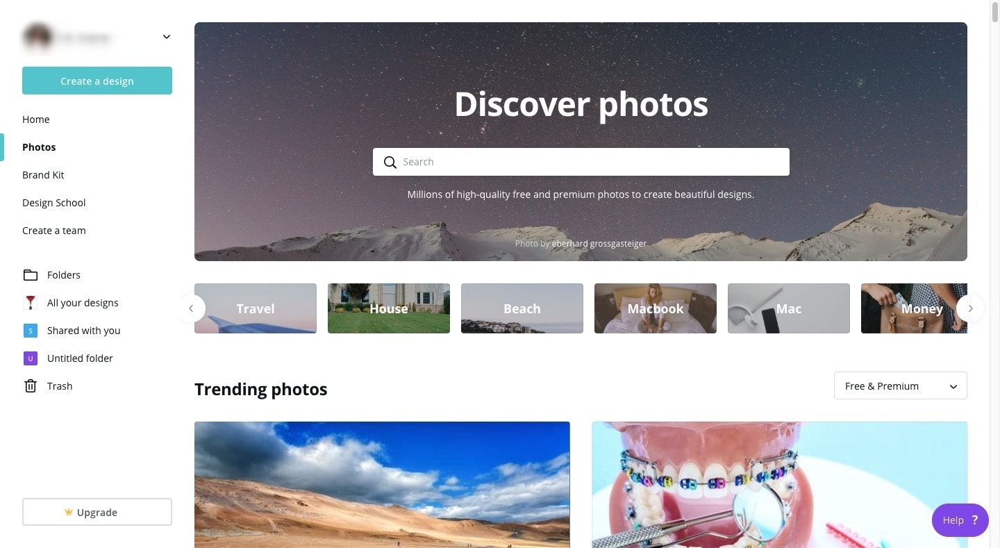Image resolution: width=1000 pixels, height=548 pixels.
Task: Click the Folders icon in sidebar
Action: coord(31,275)
